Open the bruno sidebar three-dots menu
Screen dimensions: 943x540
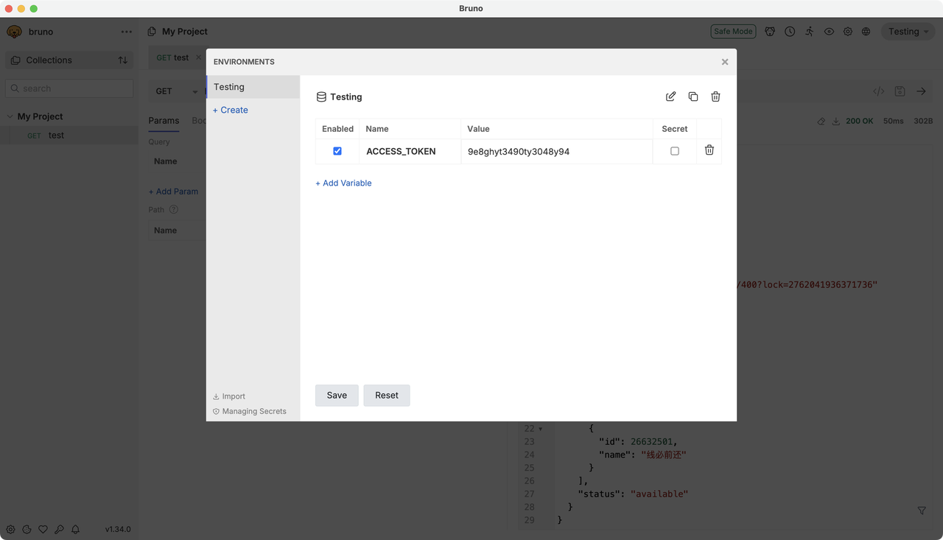[127, 32]
